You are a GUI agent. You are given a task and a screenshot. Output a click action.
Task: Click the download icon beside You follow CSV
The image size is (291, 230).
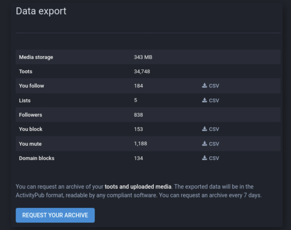pos(204,85)
